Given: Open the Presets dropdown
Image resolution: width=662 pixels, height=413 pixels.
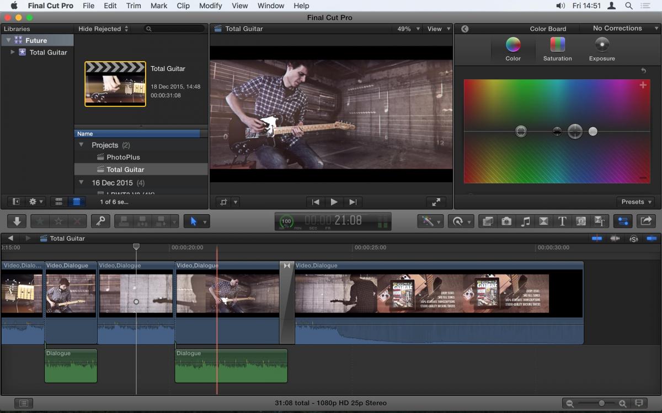Looking at the screenshot, I should coord(636,202).
